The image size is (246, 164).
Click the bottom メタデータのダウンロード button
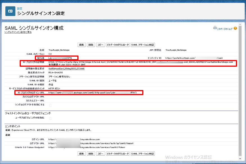click(x=118, y=154)
